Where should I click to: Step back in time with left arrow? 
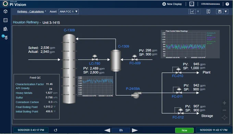(107, 130)
